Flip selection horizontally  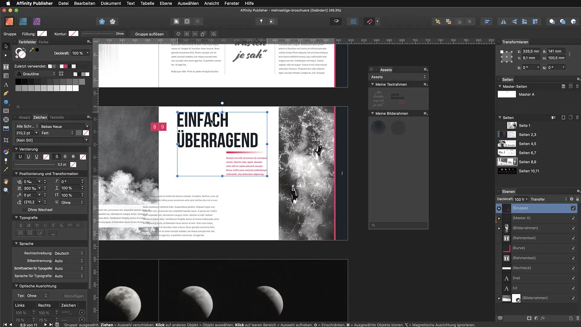[x=504, y=21]
